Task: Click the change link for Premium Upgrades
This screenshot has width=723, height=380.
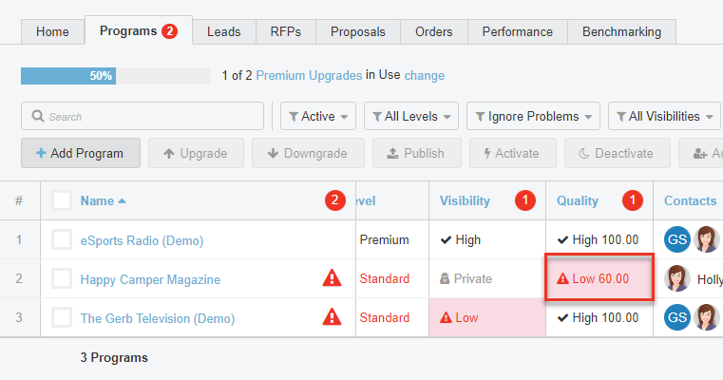Action: pyautogui.click(x=424, y=75)
